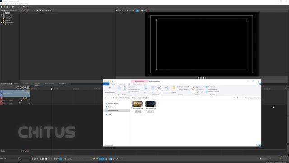The height and width of the screenshot is (163, 289).
Task: Toggle the preview Overlays grid button
Action: tap(137, 11)
